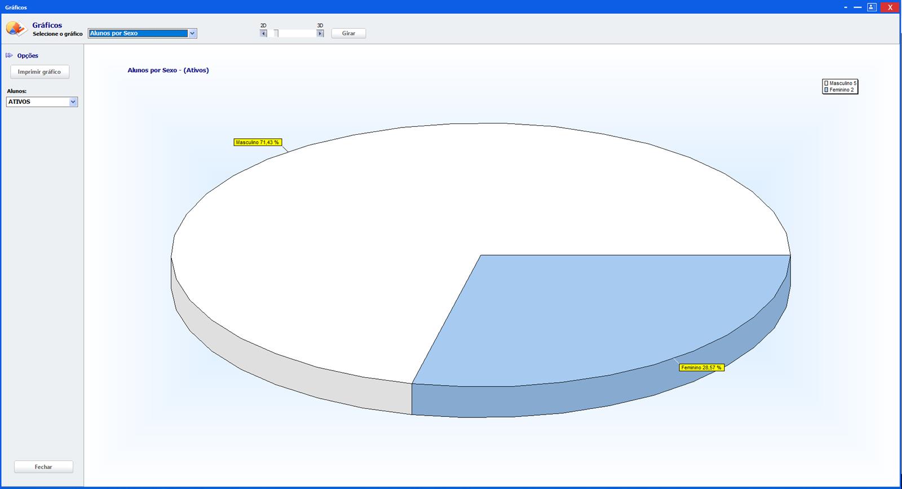The width and height of the screenshot is (902, 489).
Task: Click the Masculino 5 legend entry
Action: (840, 83)
